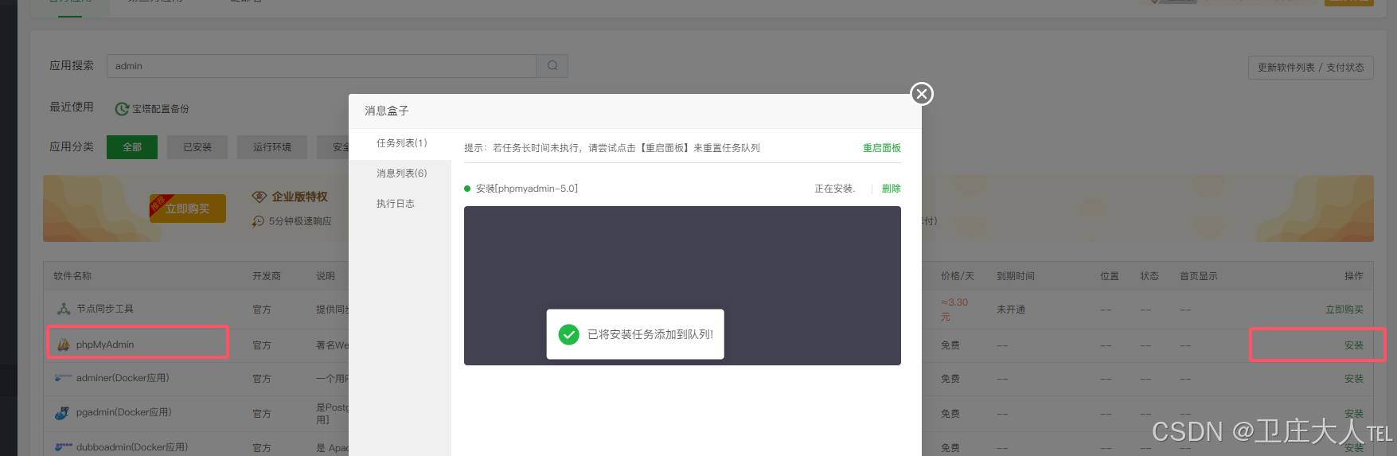The width and height of the screenshot is (1397, 456).
Task: Click 软件名称 column header
Action: click(x=72, y=276)
